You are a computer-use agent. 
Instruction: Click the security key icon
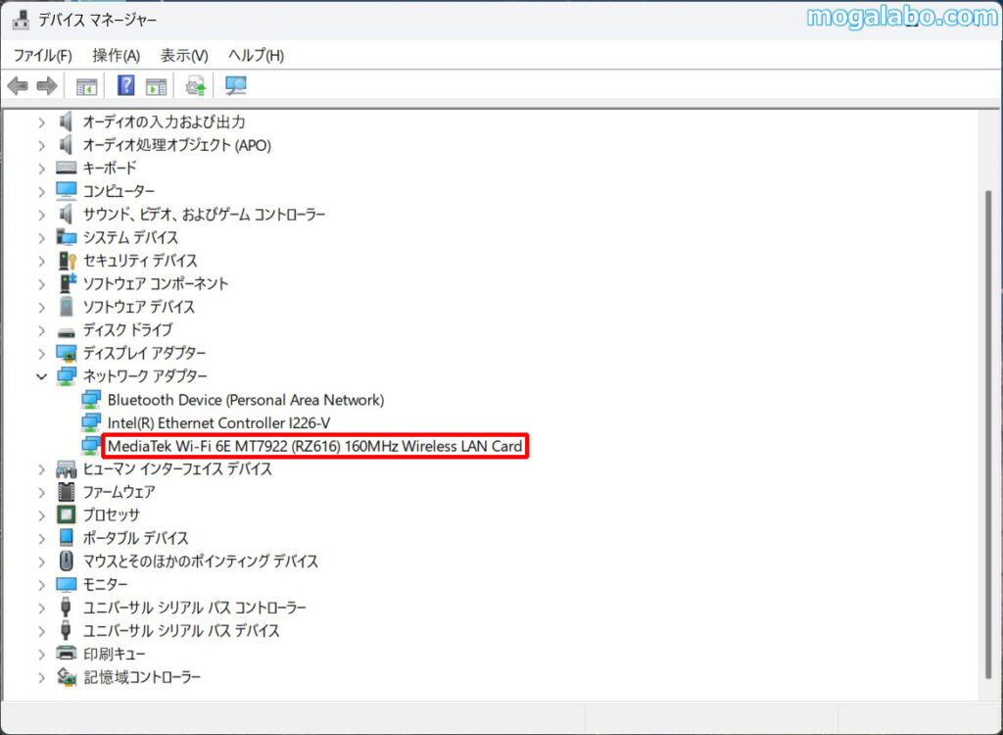pos(68,261)
